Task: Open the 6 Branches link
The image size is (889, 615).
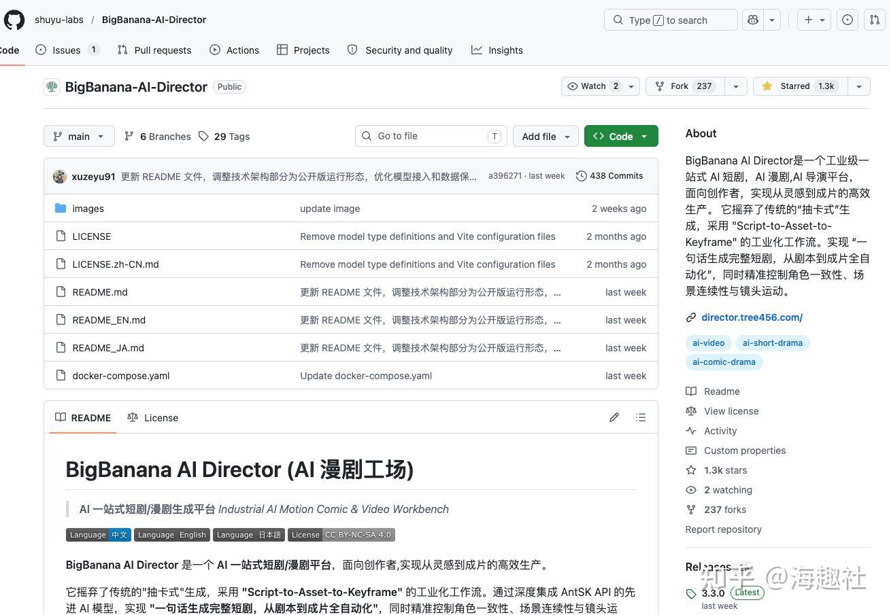Action: click(x=158, y=136)
